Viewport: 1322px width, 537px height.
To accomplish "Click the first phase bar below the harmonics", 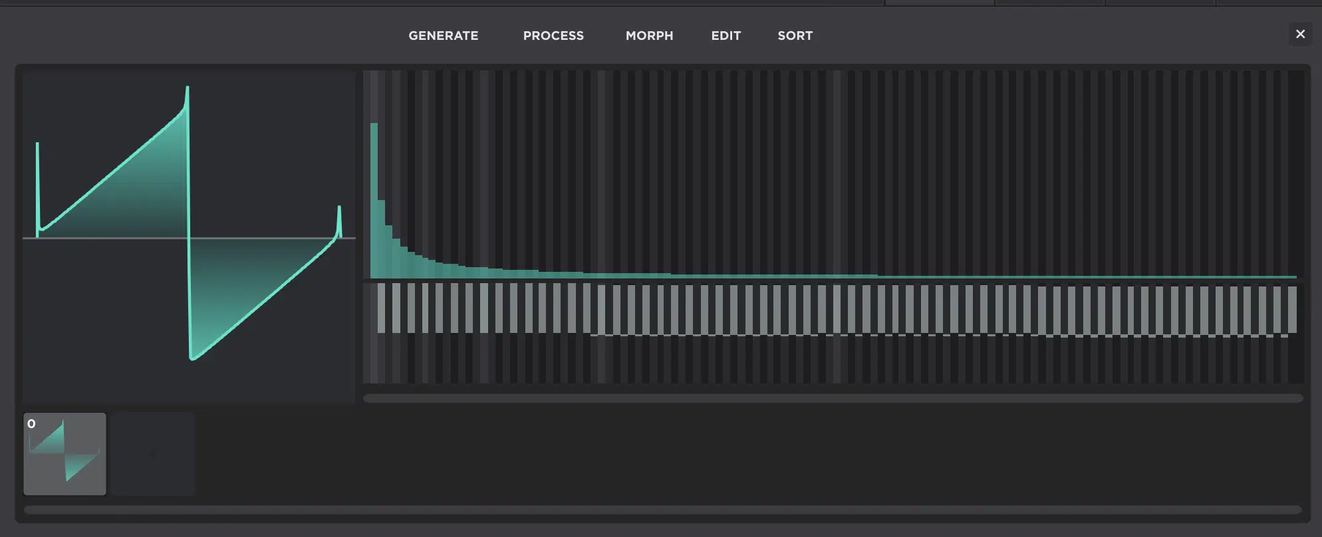I will [381, 308].
